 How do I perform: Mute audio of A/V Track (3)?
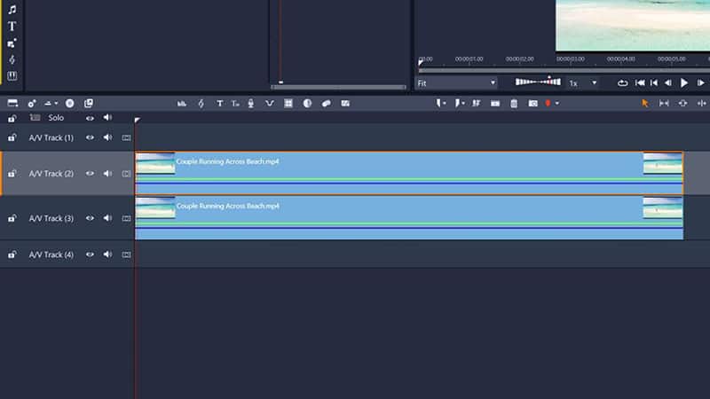107,218
